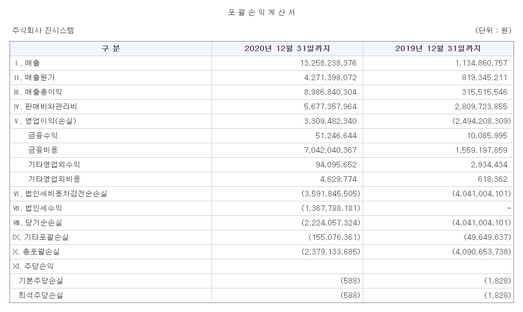Click the Ⅹ. 총포괄손실 row label
The height and width of the screenshot is (312, 523).
(36, 252)
